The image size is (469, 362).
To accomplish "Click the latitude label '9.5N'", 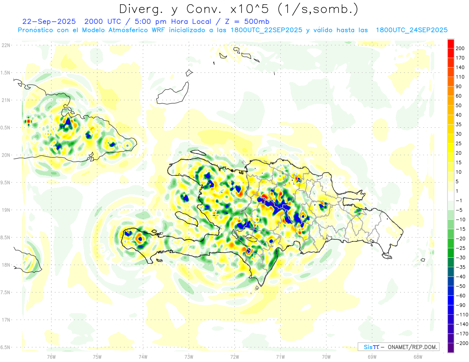I will pyautogui.click(x=5, y=182).
